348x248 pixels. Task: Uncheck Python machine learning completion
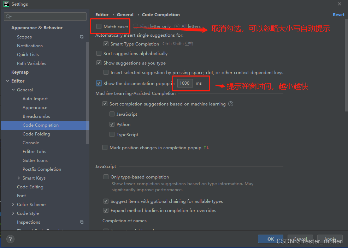pyautogui.click(x=112, y=124)
